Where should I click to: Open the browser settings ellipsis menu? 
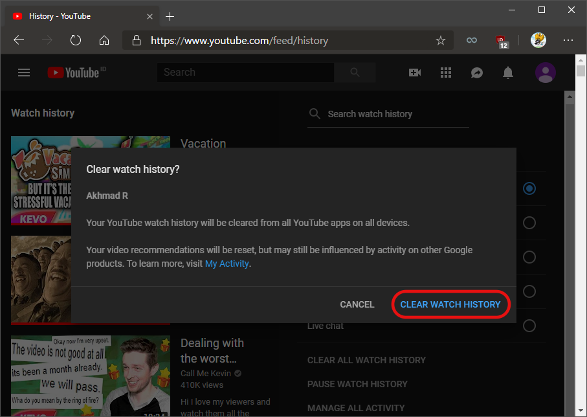point(568,40)
